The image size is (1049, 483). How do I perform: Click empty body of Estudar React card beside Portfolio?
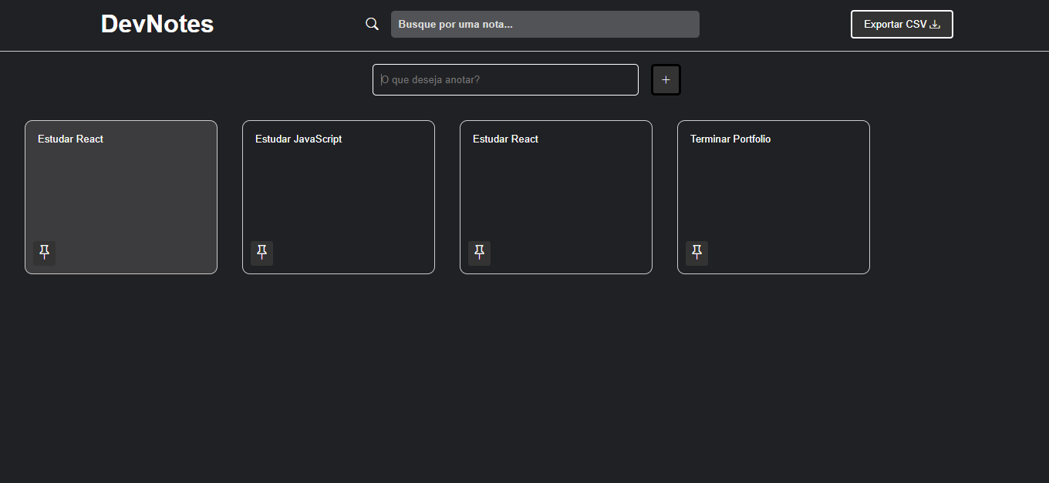tap(556, 193)
